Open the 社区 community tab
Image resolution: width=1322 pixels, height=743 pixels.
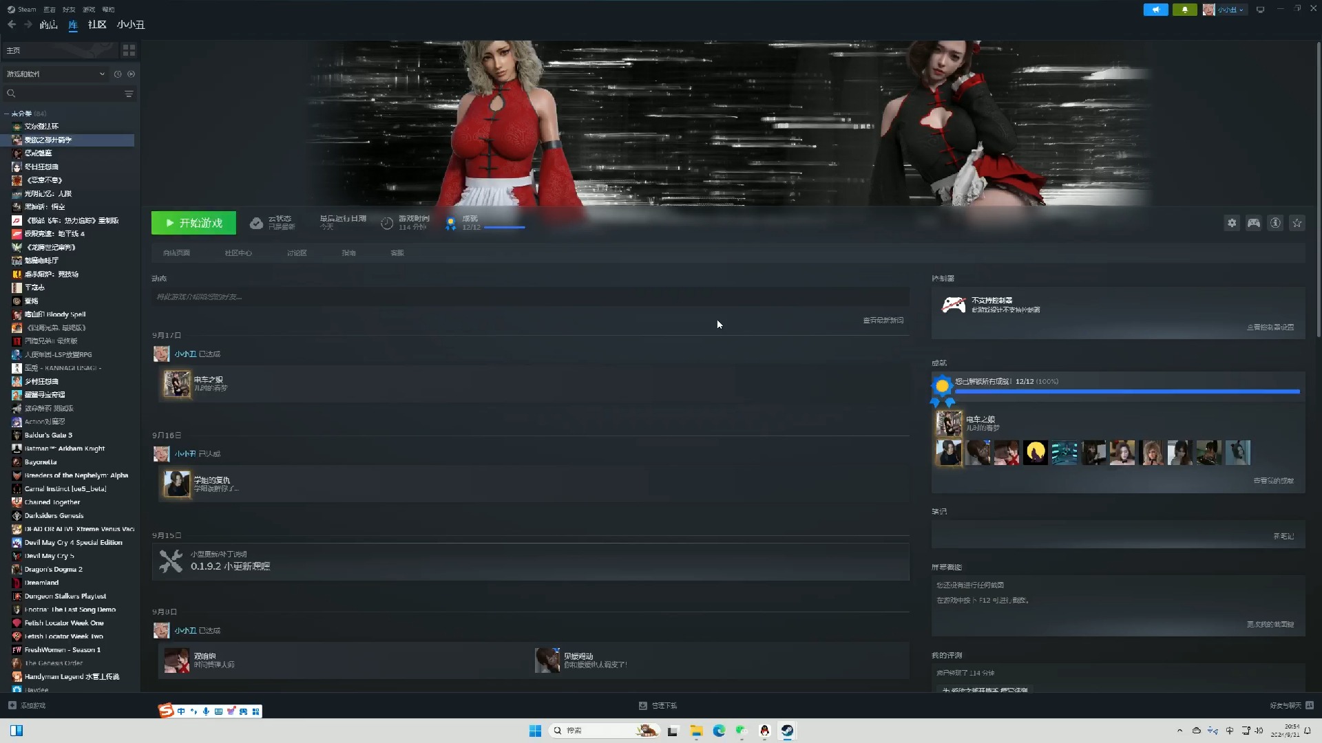point(97,24)
